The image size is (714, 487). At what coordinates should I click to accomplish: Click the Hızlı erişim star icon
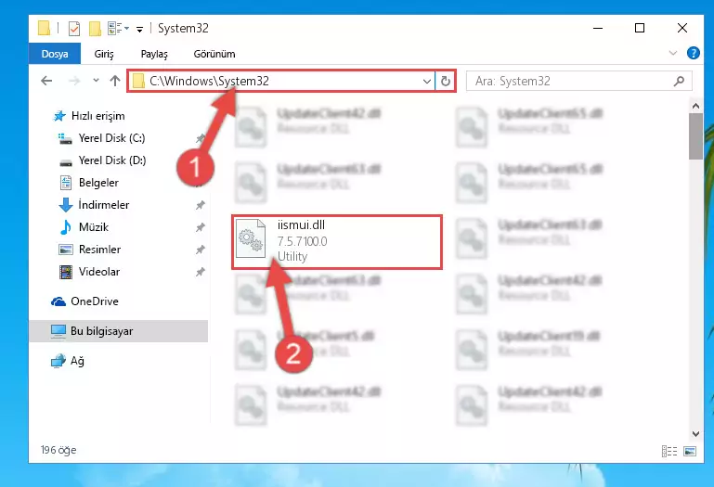[x=59, y=116]
